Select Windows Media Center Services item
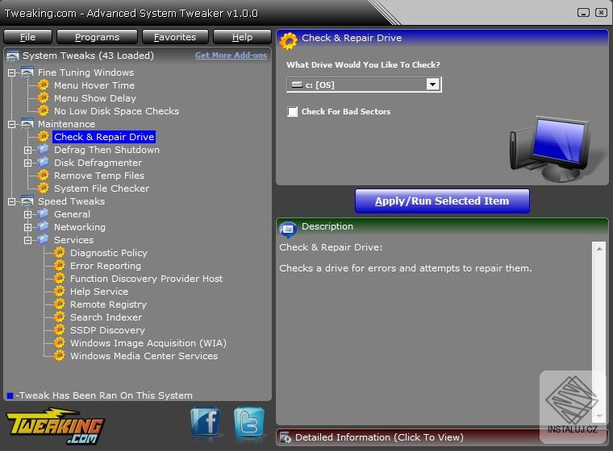The image size is (613, 451). tap(144, 356)
